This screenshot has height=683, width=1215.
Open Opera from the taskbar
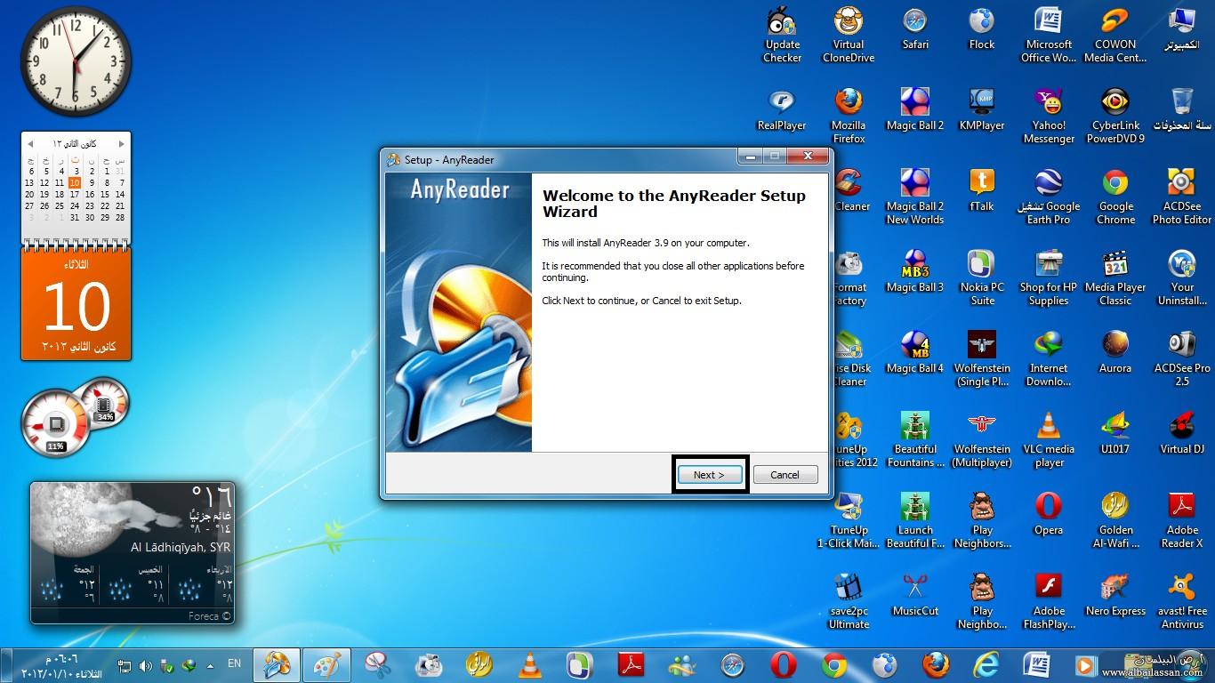(784, 665)
